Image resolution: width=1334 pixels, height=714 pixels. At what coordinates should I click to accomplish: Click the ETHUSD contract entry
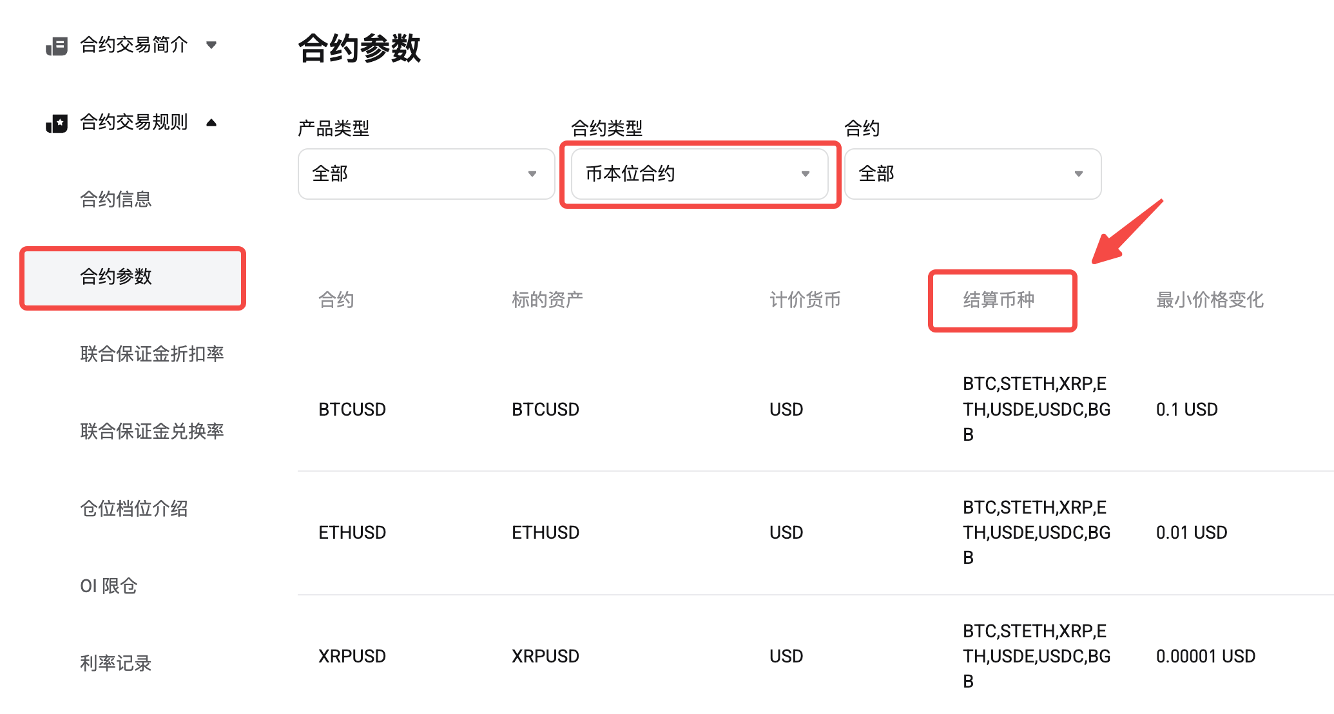352,532
